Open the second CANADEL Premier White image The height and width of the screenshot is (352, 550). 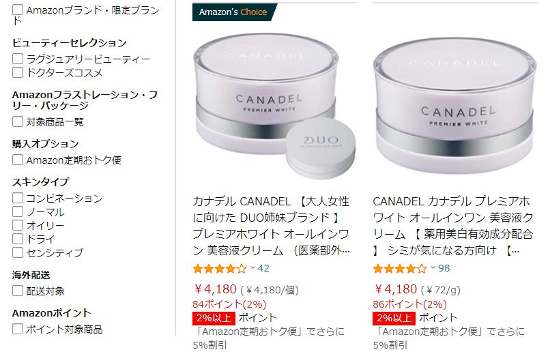coord(455,105)
